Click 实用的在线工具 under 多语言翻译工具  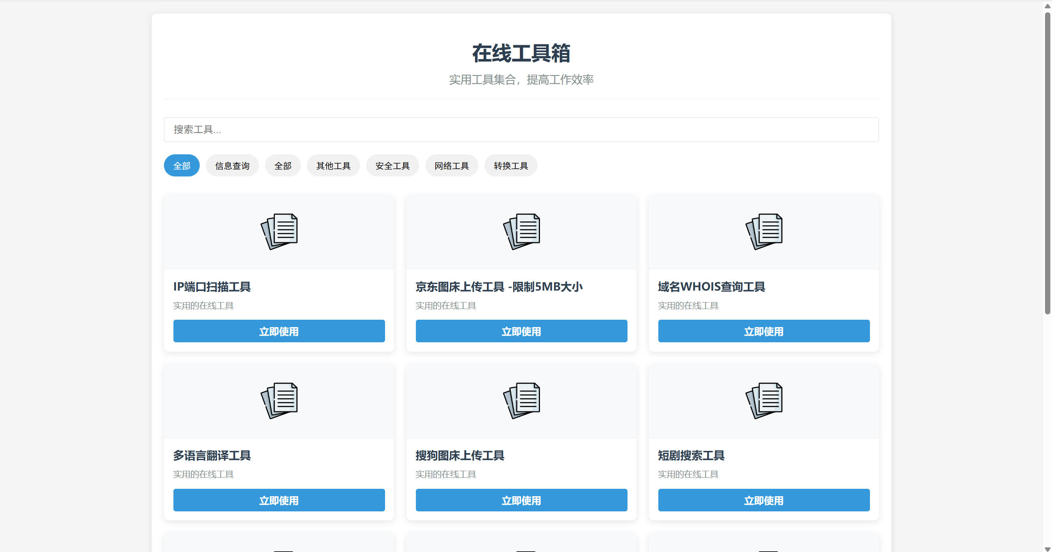203,474
